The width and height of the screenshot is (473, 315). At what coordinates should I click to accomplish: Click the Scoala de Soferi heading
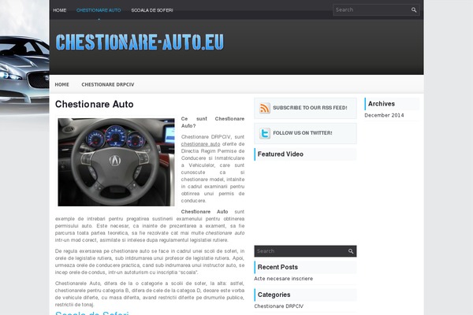(92, 313)
